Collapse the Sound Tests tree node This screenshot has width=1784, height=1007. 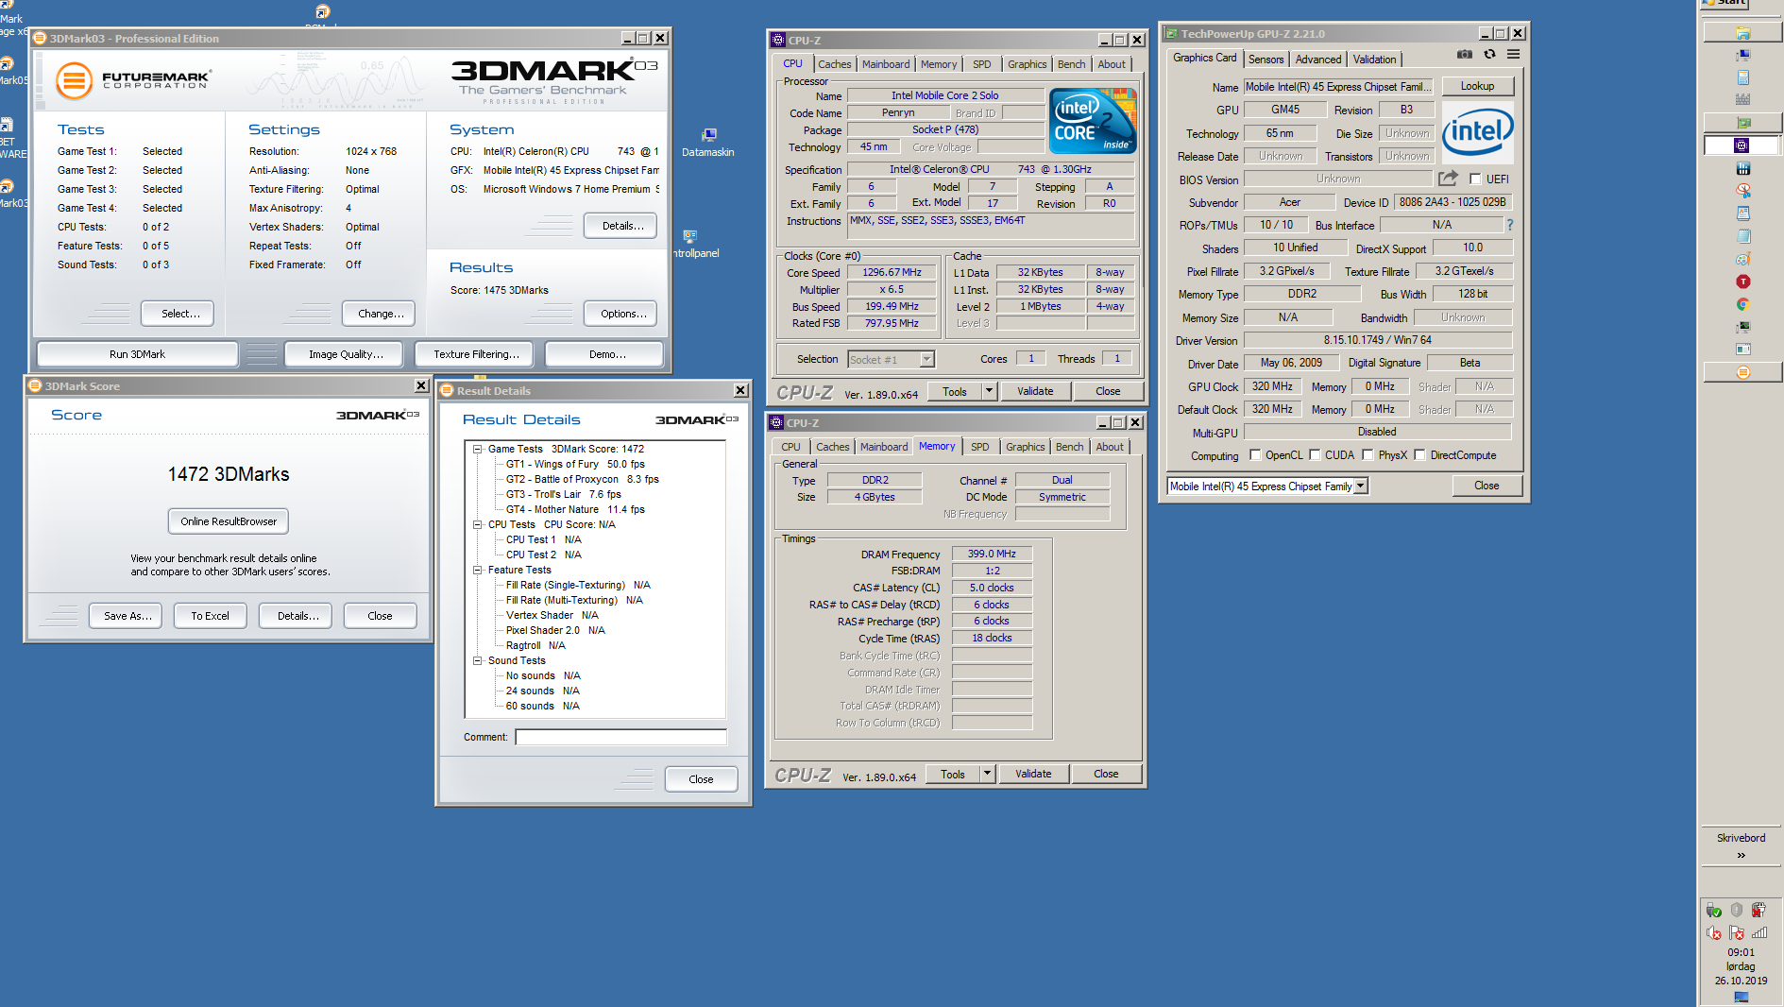(478, 660)
